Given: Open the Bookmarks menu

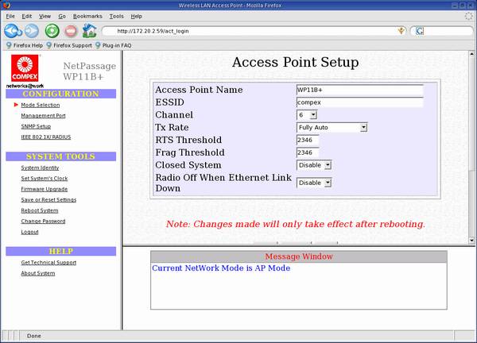Looking at the screenshot, I should pos(87,16).
